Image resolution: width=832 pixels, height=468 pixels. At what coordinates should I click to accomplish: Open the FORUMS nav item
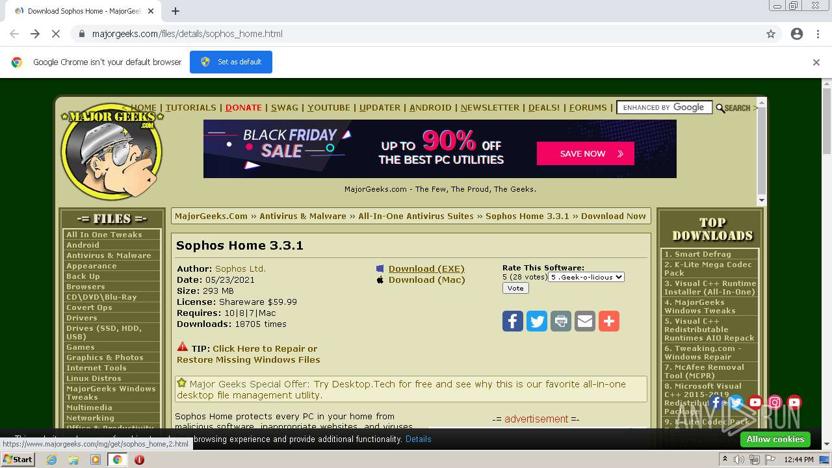coord(588,108)
